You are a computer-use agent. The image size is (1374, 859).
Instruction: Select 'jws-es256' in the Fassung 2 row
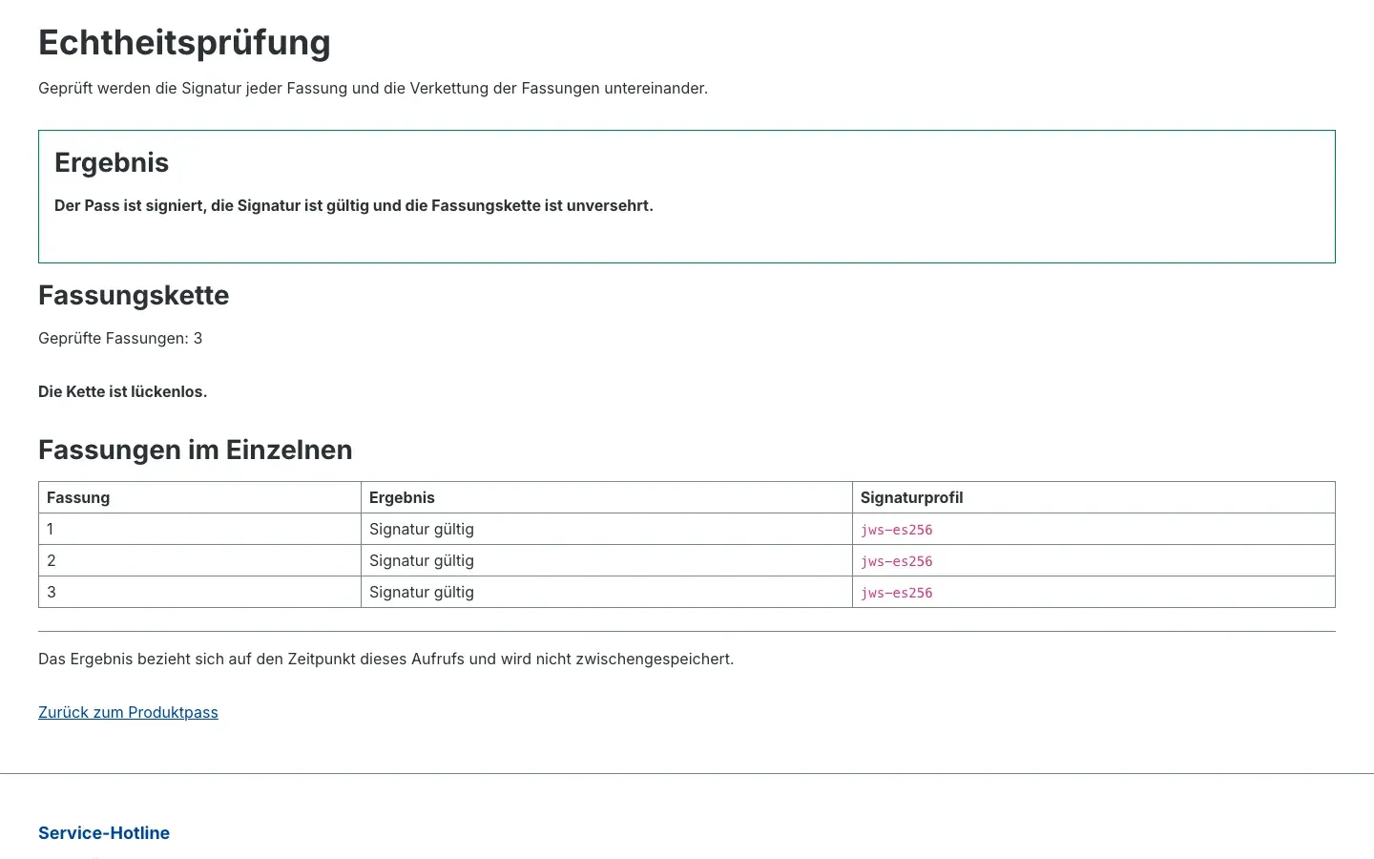tap(897, 561)
